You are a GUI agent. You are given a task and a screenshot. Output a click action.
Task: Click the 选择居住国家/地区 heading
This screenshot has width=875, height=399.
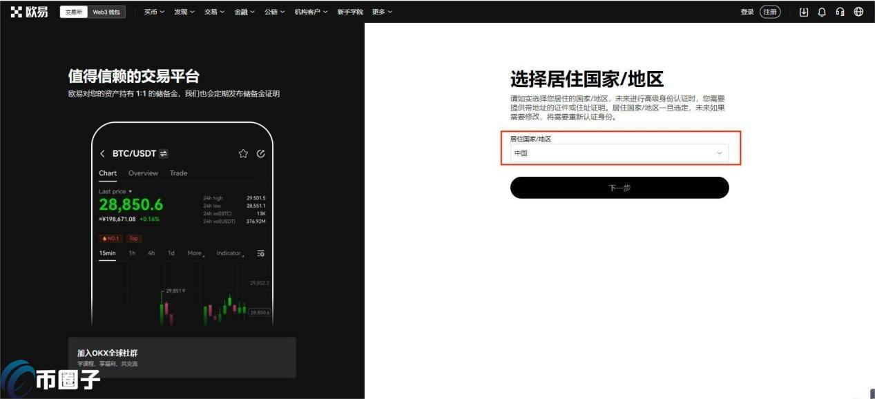587,79
